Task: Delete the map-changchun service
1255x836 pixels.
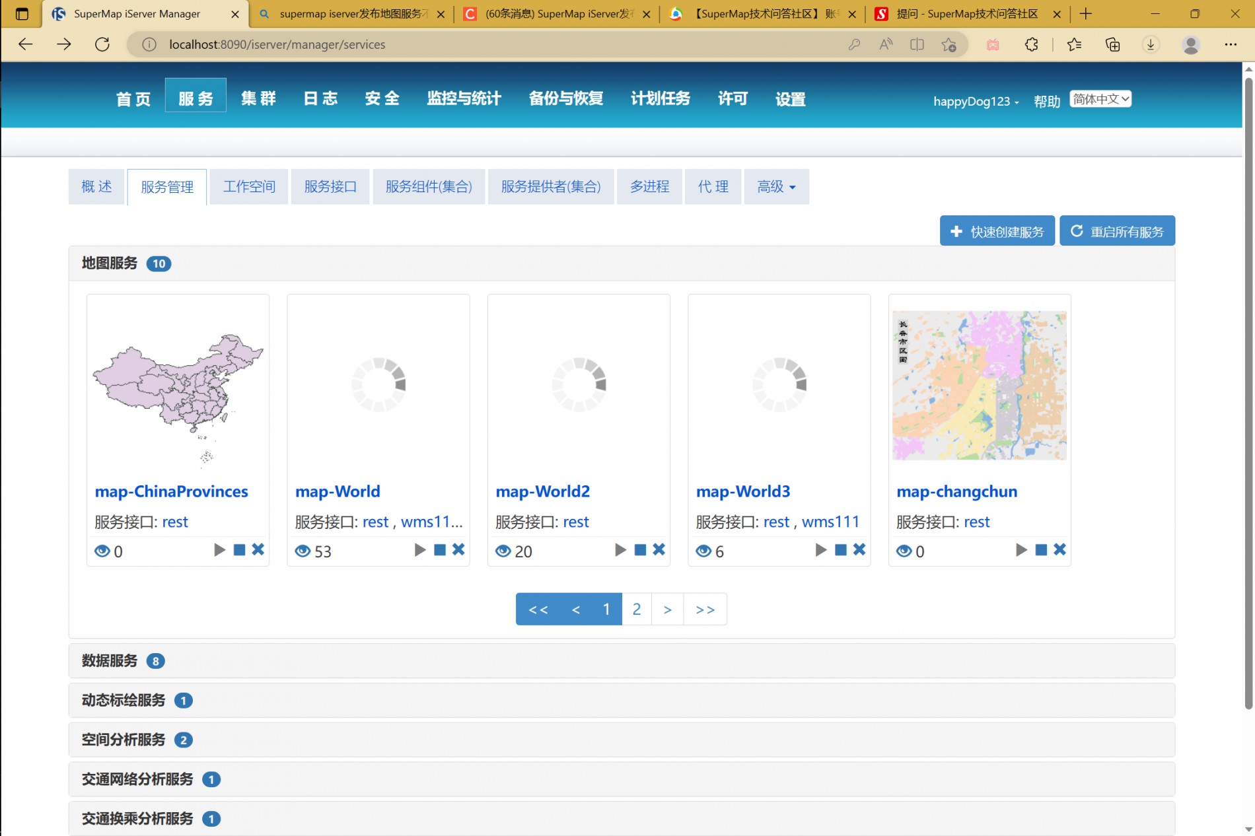Action: point(1059,550)
